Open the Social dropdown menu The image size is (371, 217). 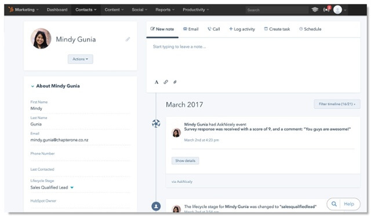(x=139, y=10)
